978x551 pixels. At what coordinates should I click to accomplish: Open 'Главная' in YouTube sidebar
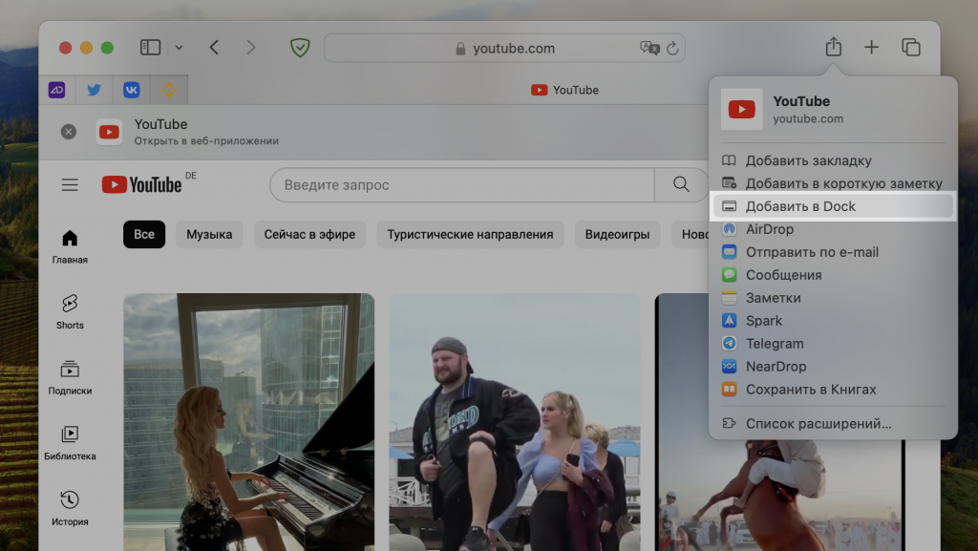coord(70,246)
